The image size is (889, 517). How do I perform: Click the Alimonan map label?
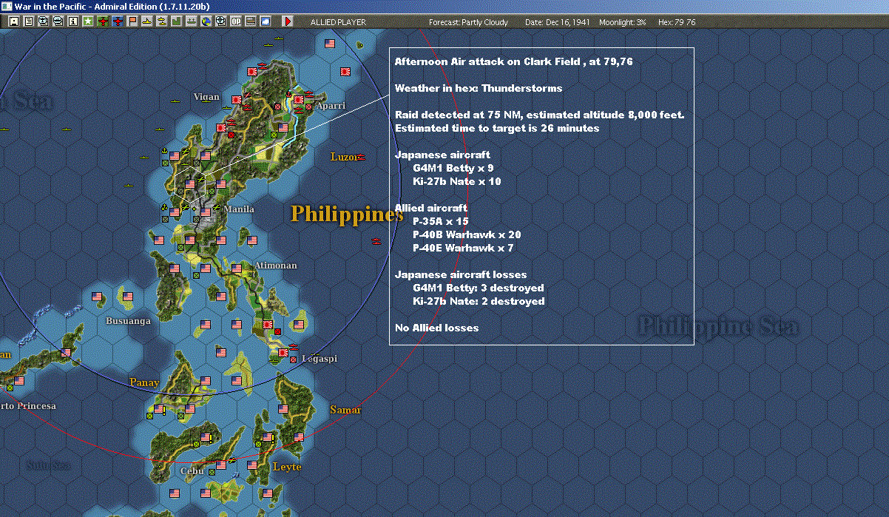[x=275, y=265]
